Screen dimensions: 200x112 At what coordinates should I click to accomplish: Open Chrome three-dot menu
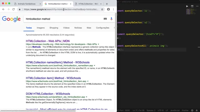point(113,9)
